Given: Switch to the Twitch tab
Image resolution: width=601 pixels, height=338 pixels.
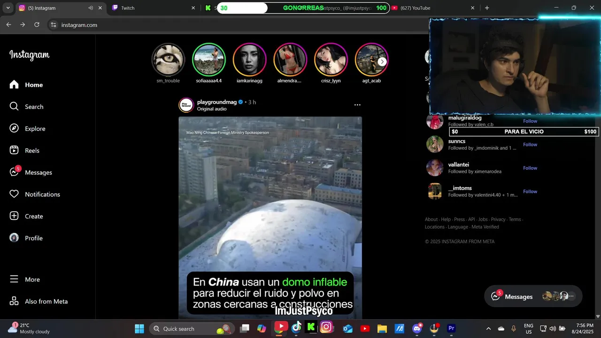Looking at the screenshot, I should click(153, 8).
